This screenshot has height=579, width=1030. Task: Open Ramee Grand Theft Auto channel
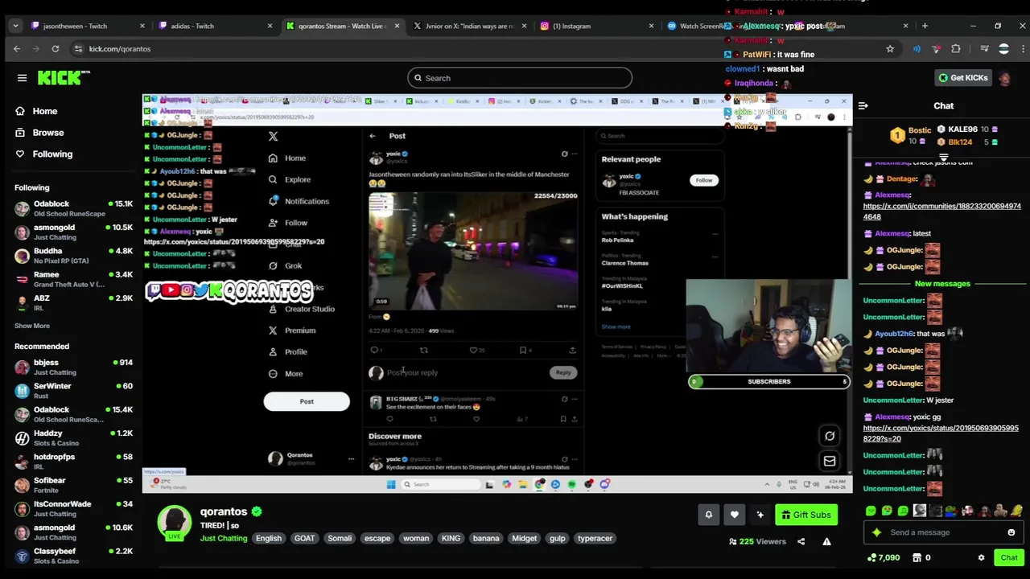(x=73, y=279)
